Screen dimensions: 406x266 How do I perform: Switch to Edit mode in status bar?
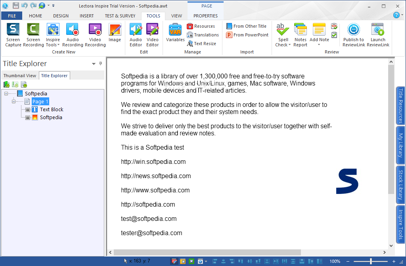pos(174,261)
